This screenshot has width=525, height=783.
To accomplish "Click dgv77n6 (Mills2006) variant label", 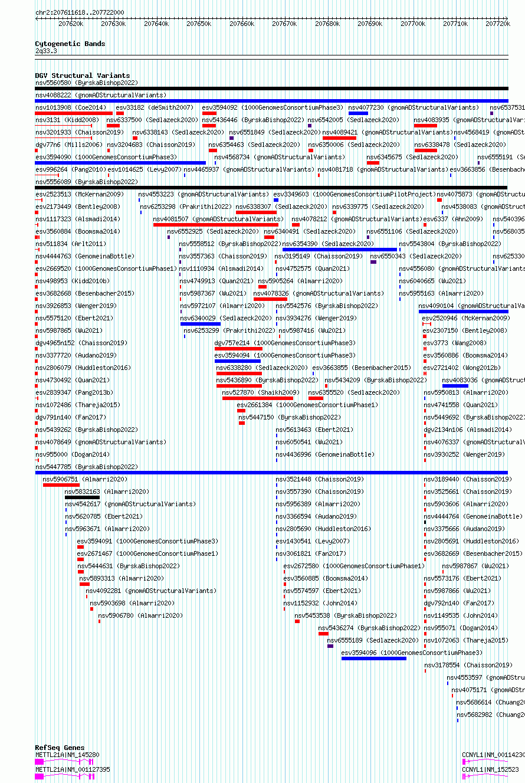I will 69,145.
